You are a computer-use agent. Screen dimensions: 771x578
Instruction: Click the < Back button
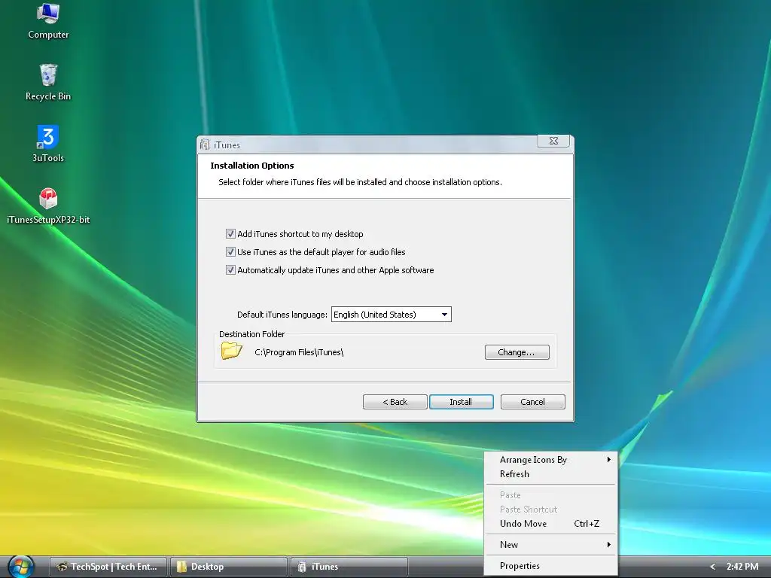point(395,402)
